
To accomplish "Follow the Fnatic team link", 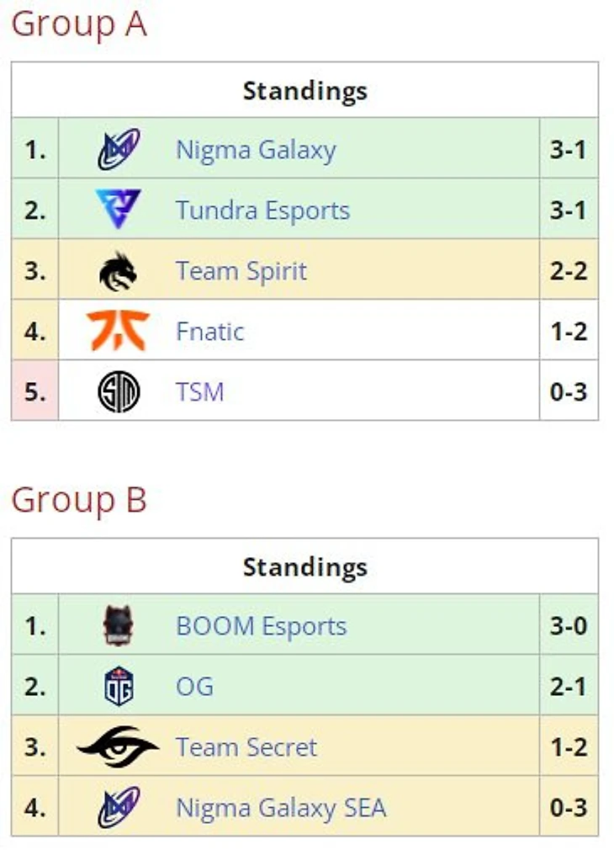I will tap(209, 332).
